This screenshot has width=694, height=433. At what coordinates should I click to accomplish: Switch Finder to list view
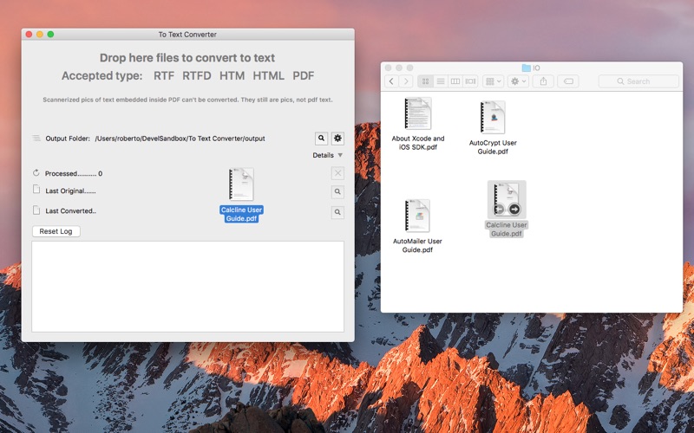[x=441, y=81]
